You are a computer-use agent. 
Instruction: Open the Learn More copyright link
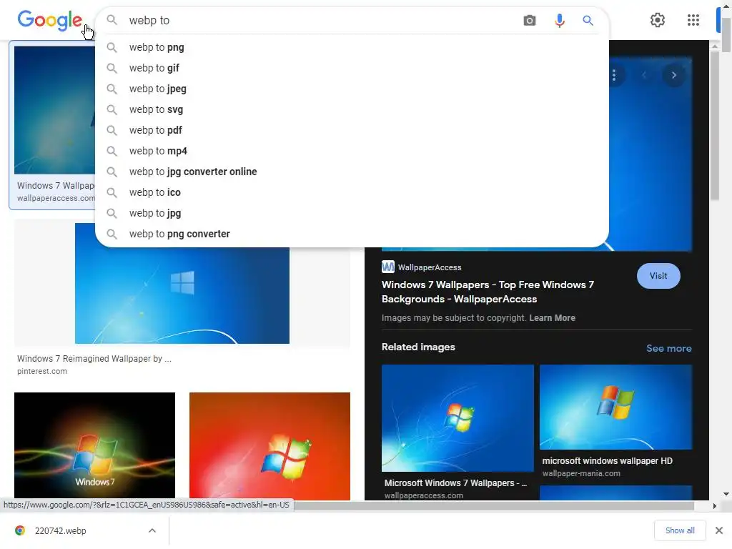552,318
